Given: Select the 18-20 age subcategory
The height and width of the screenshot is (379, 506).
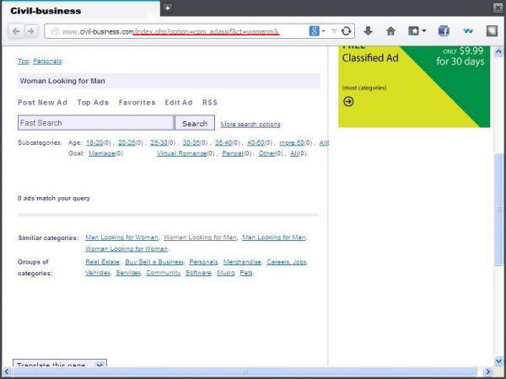Looking at the screenshot, I should coord(94,142).
